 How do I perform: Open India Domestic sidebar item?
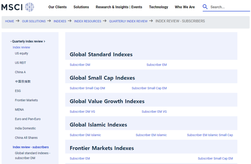[x=25, y=128]
